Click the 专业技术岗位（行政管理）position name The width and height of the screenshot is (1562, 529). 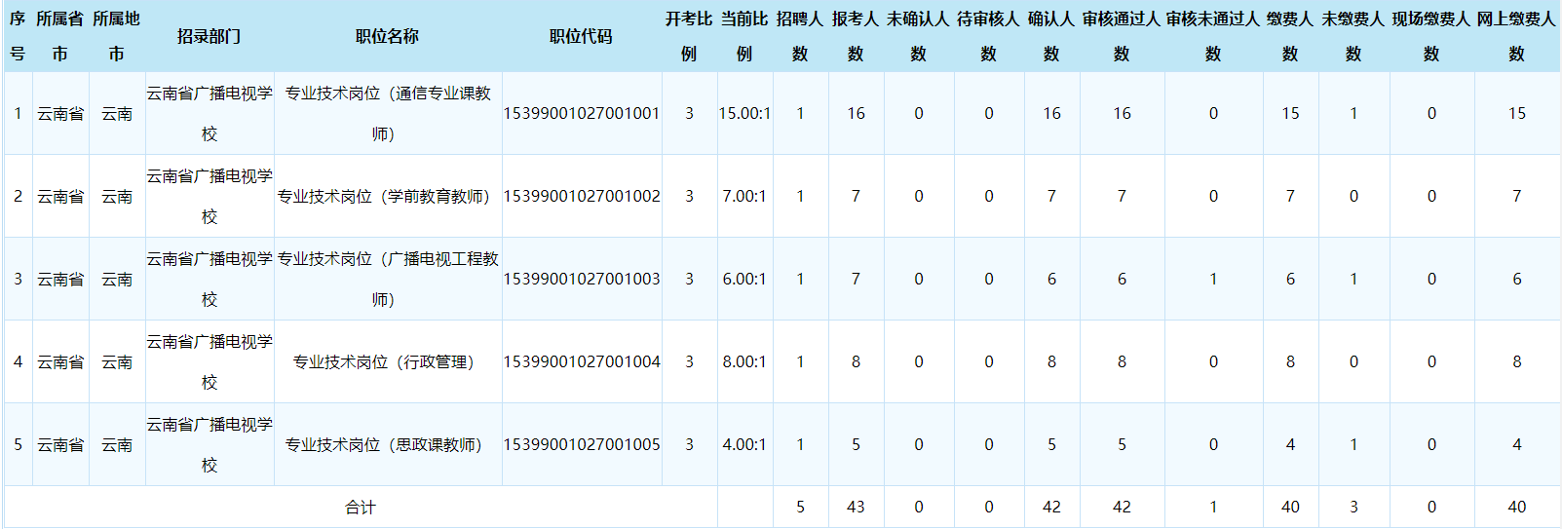(x=387, y=361)
